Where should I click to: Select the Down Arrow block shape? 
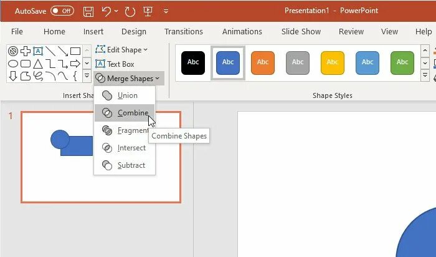tap(13, 76)
